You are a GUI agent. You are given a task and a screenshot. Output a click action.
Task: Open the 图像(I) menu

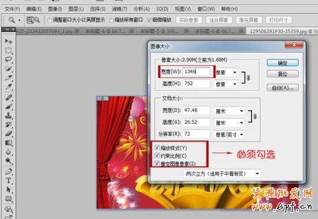(55, 9)
